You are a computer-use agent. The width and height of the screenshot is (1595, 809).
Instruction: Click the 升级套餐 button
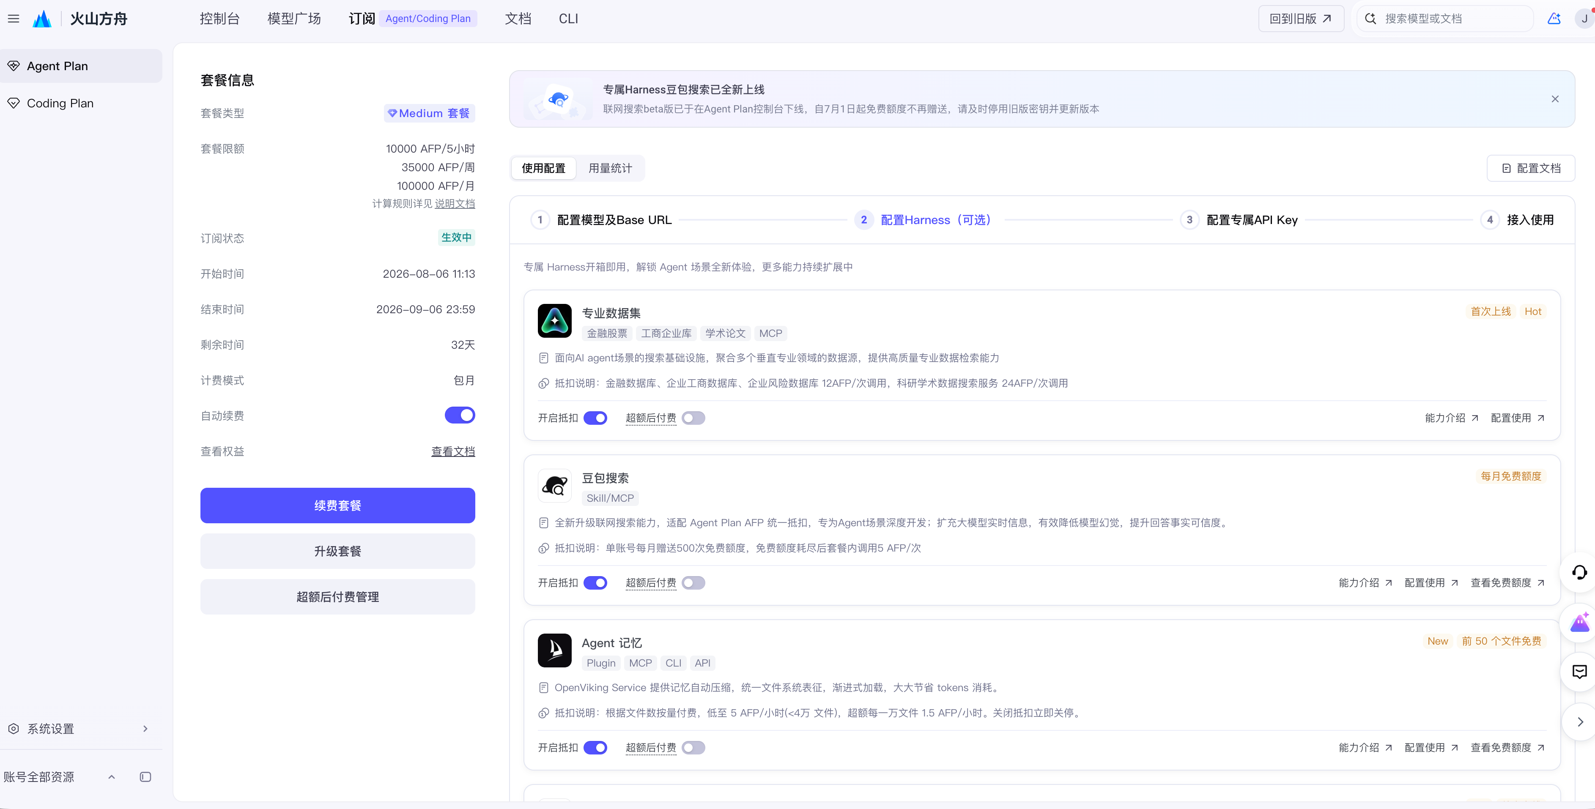point(337,551)
